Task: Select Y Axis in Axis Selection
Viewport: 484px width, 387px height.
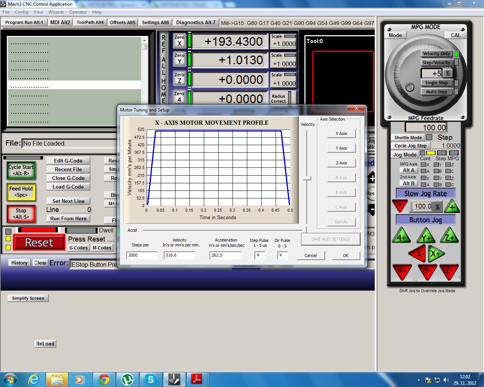Action: (x=341, y=148)
